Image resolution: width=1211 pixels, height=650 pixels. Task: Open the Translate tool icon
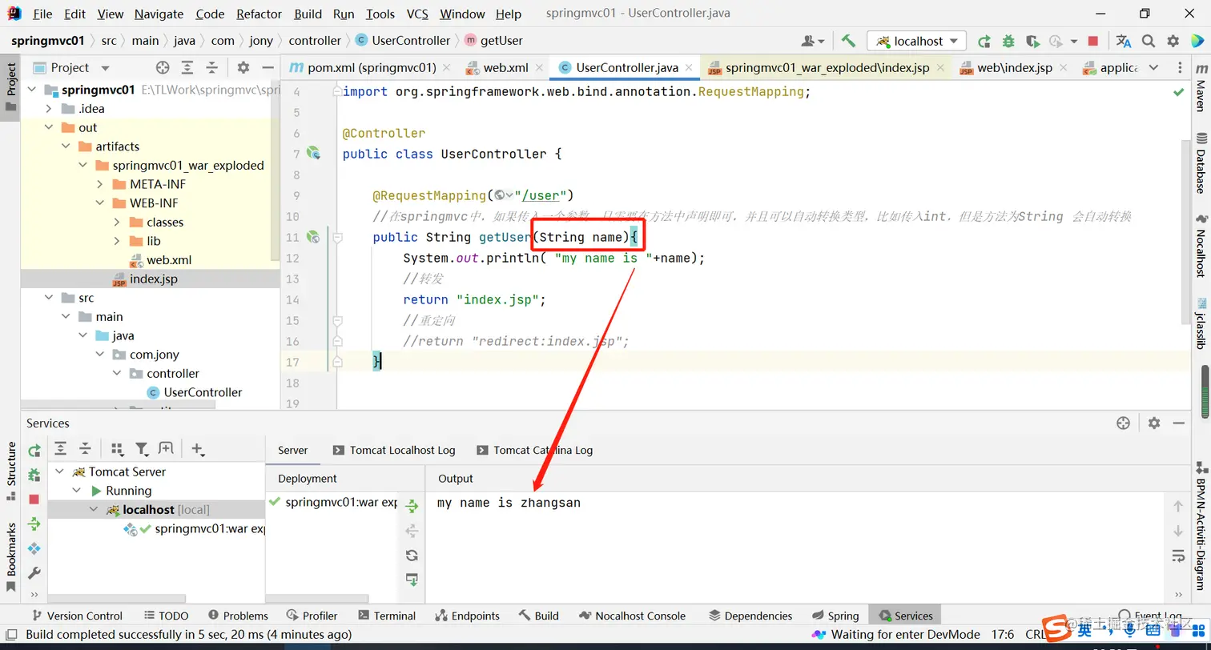click(x=1124, y=41)
